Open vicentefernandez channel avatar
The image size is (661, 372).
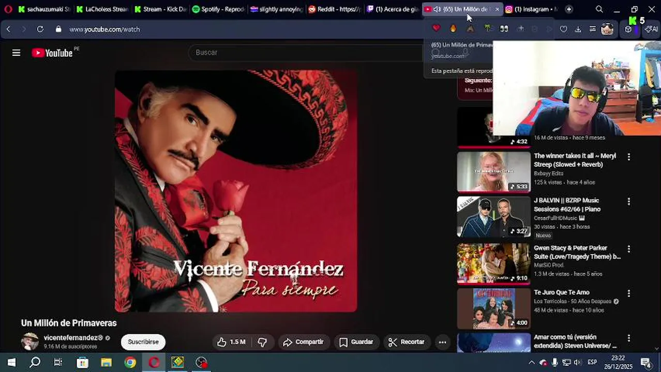coord(30,342)
